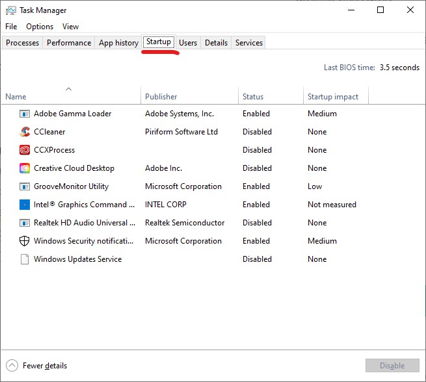Screen dimensions: 426x382
Task: Select the CCXProcess entry name
Action: (54, 150)
